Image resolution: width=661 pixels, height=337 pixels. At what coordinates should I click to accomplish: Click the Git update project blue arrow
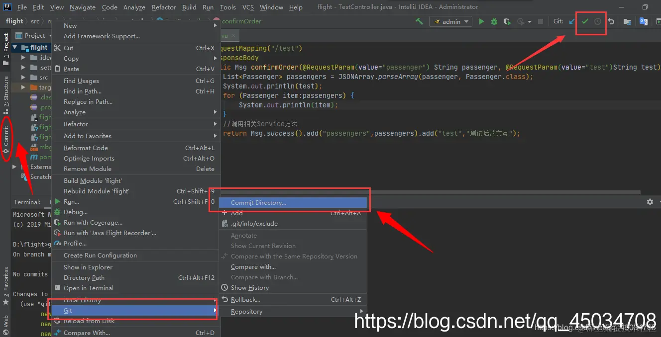(x=572, y=21)
